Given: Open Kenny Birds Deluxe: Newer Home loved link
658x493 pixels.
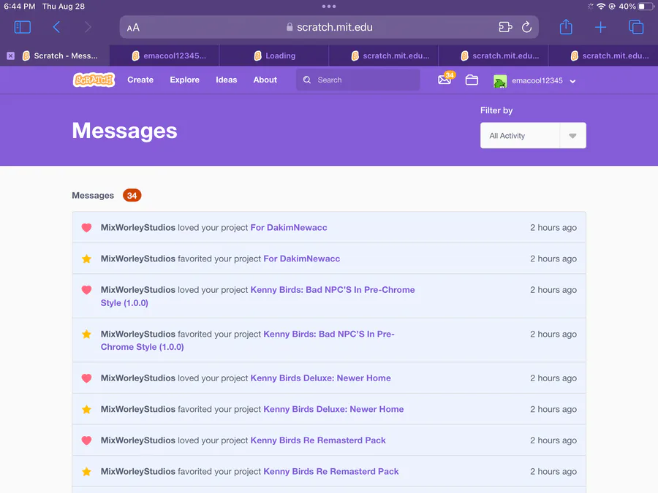Looking at the screenshot, I should [x=321, y=378].
